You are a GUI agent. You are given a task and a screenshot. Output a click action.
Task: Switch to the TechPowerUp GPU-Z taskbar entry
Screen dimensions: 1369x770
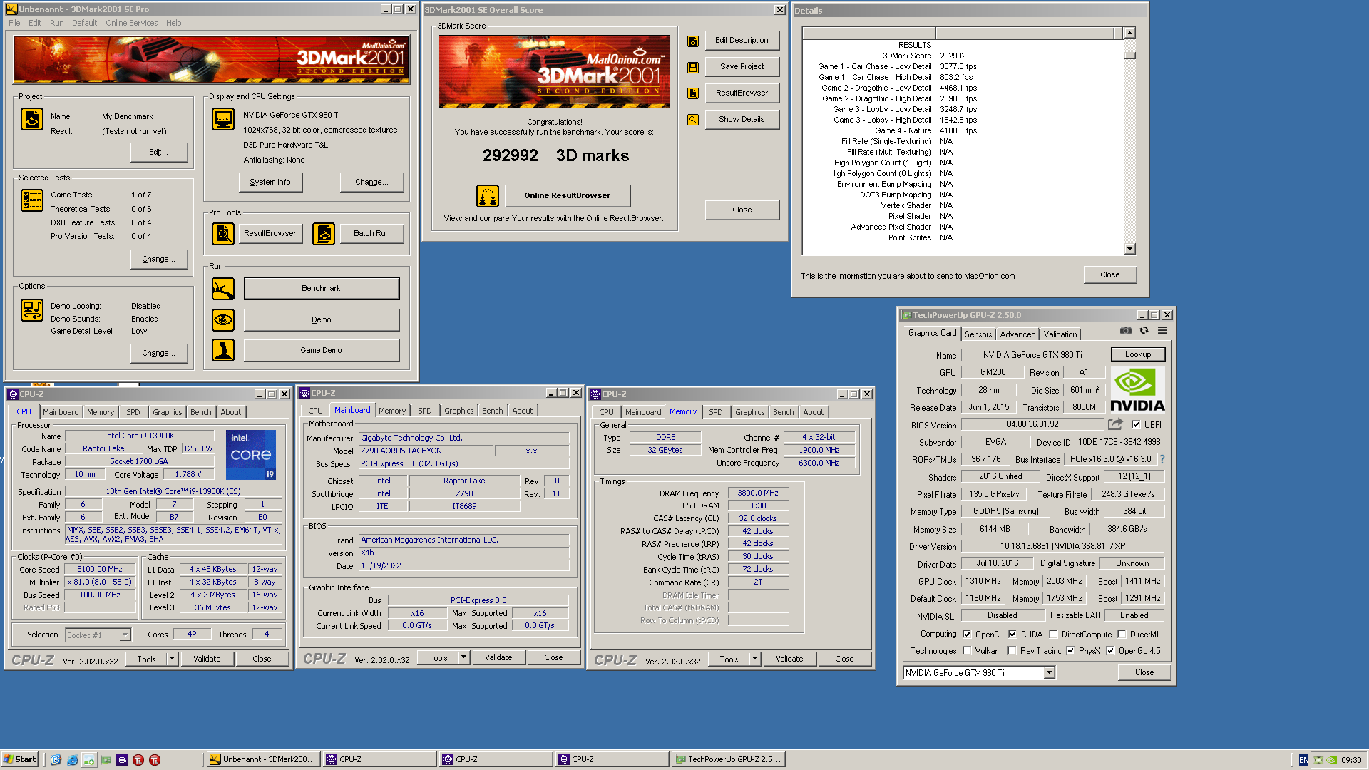point(729,760)
